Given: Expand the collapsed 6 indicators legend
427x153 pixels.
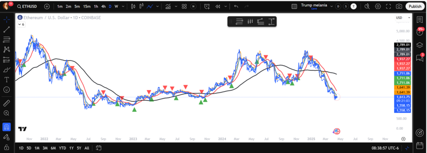Looking at the screenshot, I should 21,25.
